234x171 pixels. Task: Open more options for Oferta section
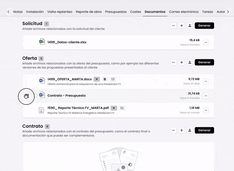point(174,62)
